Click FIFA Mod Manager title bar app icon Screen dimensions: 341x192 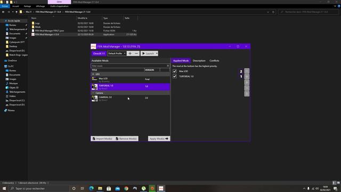[x=93, y=46]
